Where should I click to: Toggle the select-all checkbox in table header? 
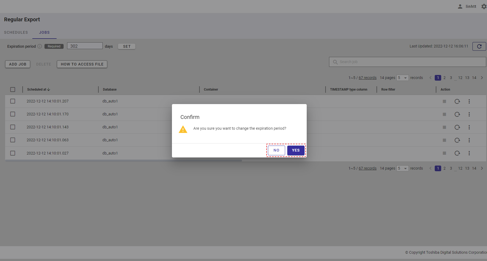13,90
